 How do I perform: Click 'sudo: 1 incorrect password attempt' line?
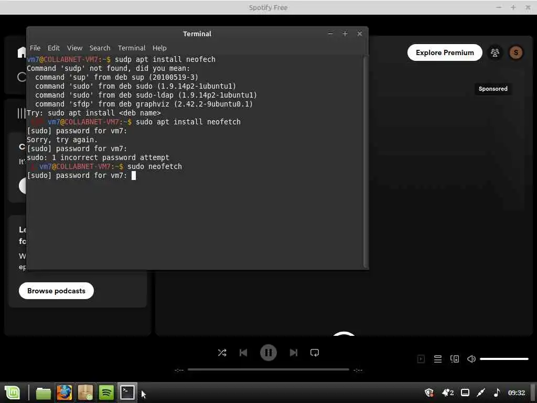(x=98, y=157)
